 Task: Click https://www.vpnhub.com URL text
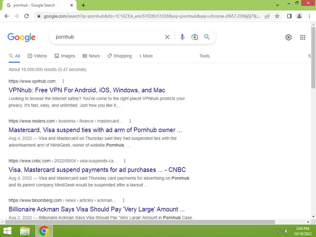click(x=32, y=81)
